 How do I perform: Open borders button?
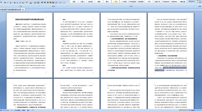64,3
